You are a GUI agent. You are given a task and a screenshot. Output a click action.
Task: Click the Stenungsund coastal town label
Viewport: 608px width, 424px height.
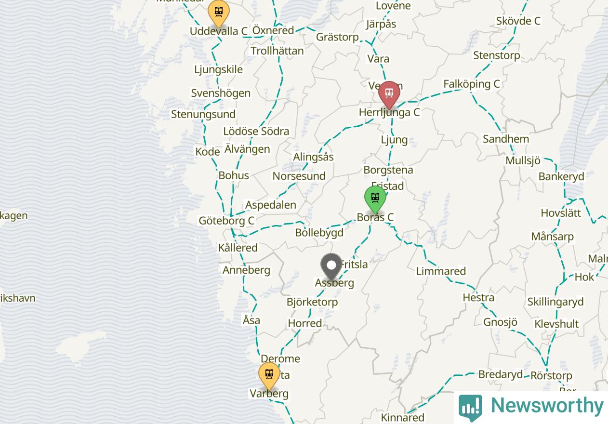[203, 114]
